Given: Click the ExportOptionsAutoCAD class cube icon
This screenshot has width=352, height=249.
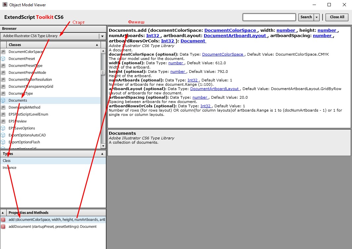Looking at the screenshot, I should click(x=3, y=135).
